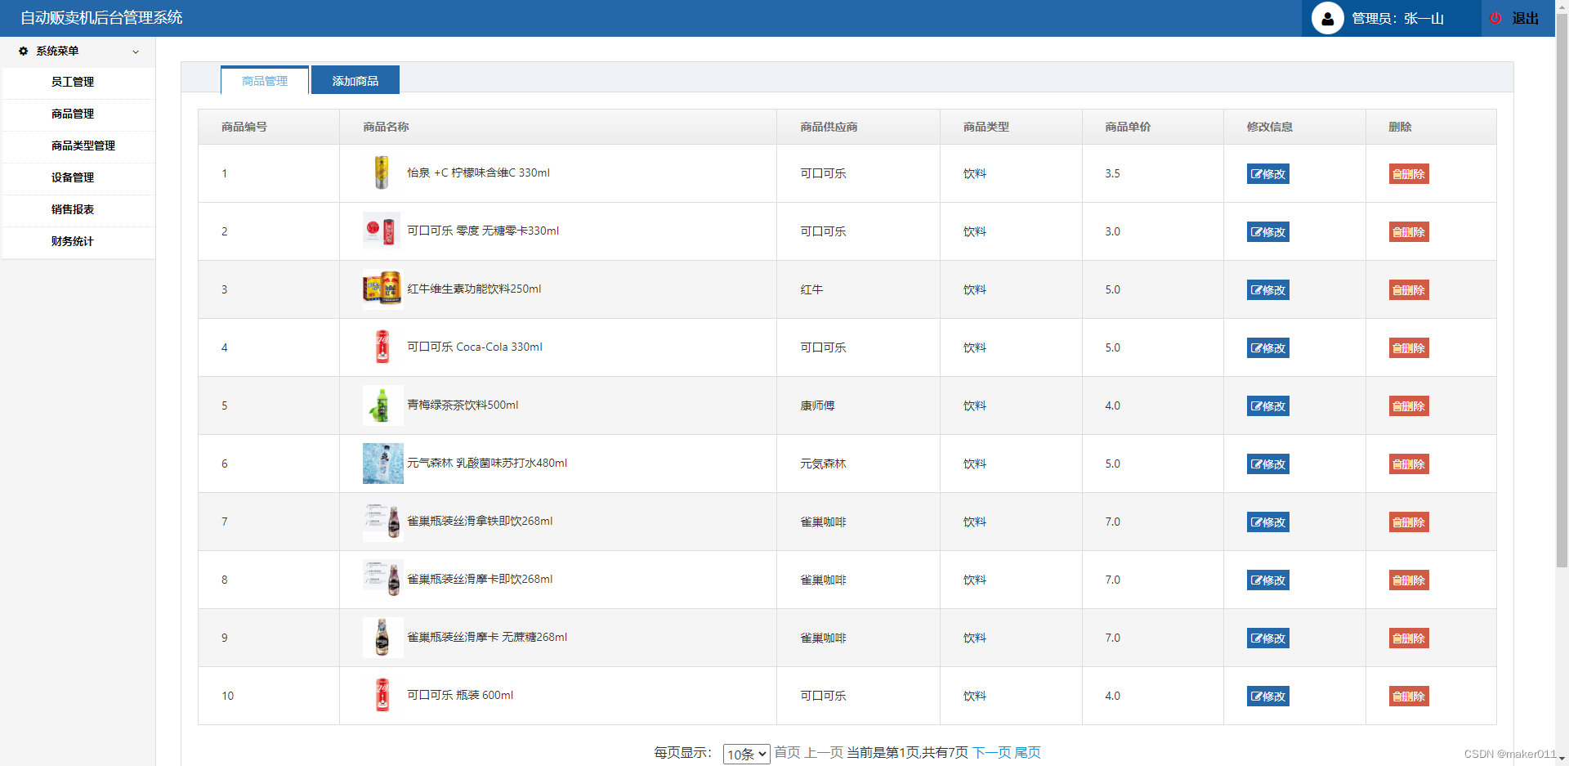Image resolution: width=1569 pixels, height=766 pixels.
Task: Collapse the 系统菜单 chevron
Action: click(136, 52)
